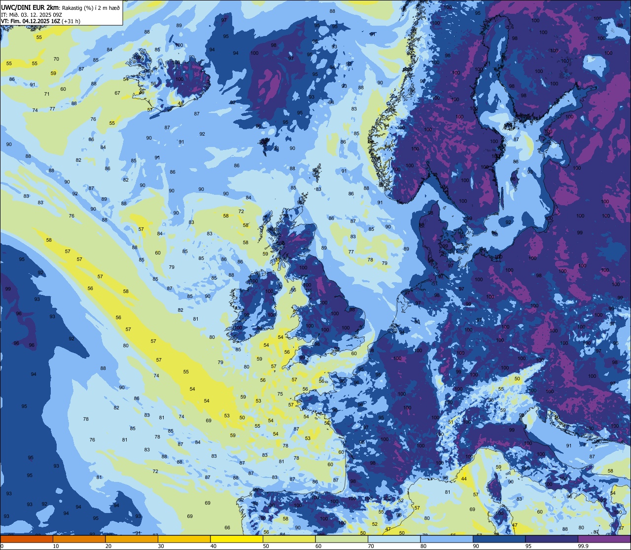
Task: Click the '48' humidity value over Iceland
Action: (x=180, y=103)
